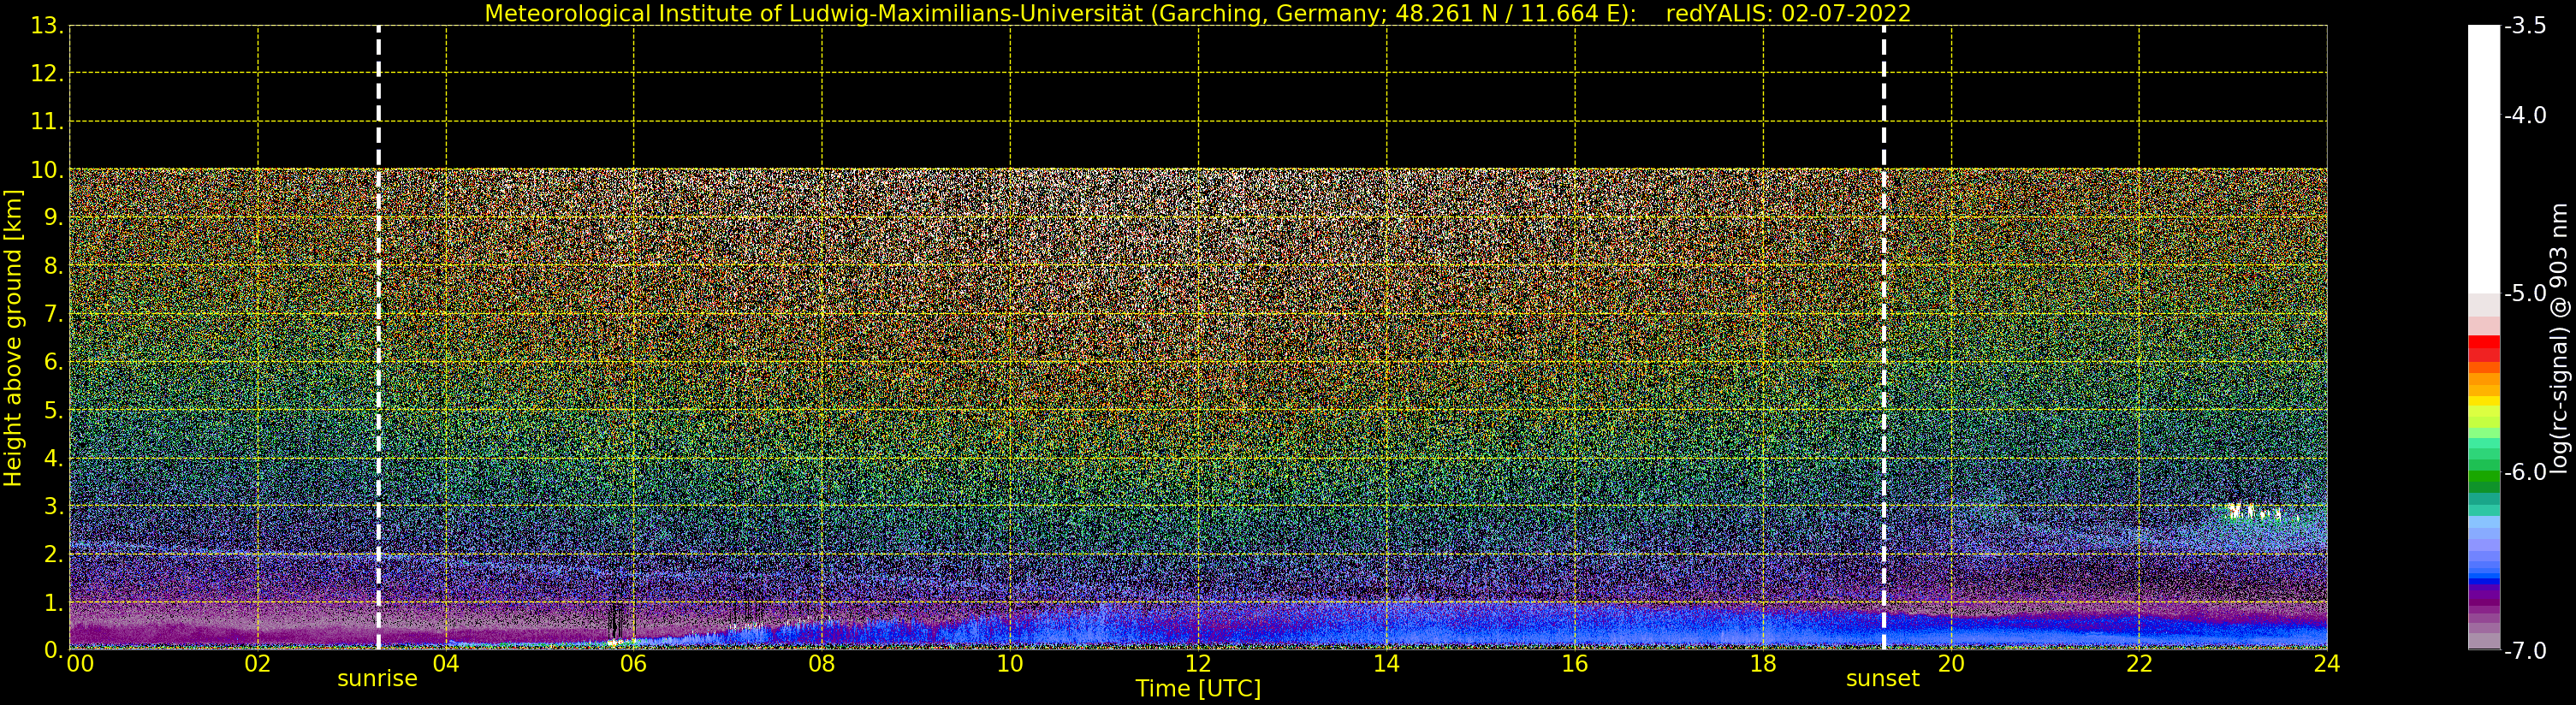The image size is (2576, 705).
Task: Click the '-5.0' colorbar label
Action: click(x=2525, y=293)
